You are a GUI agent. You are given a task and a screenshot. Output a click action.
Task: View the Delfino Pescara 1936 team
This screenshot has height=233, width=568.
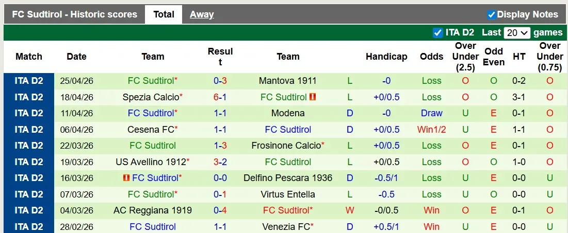pos(288,178)
